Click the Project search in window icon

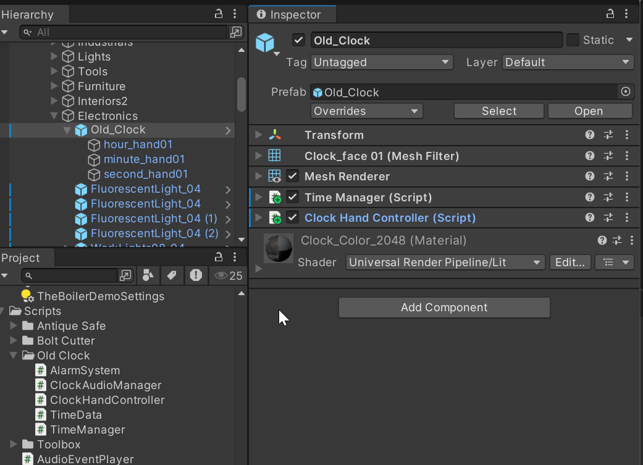[125, 275]
